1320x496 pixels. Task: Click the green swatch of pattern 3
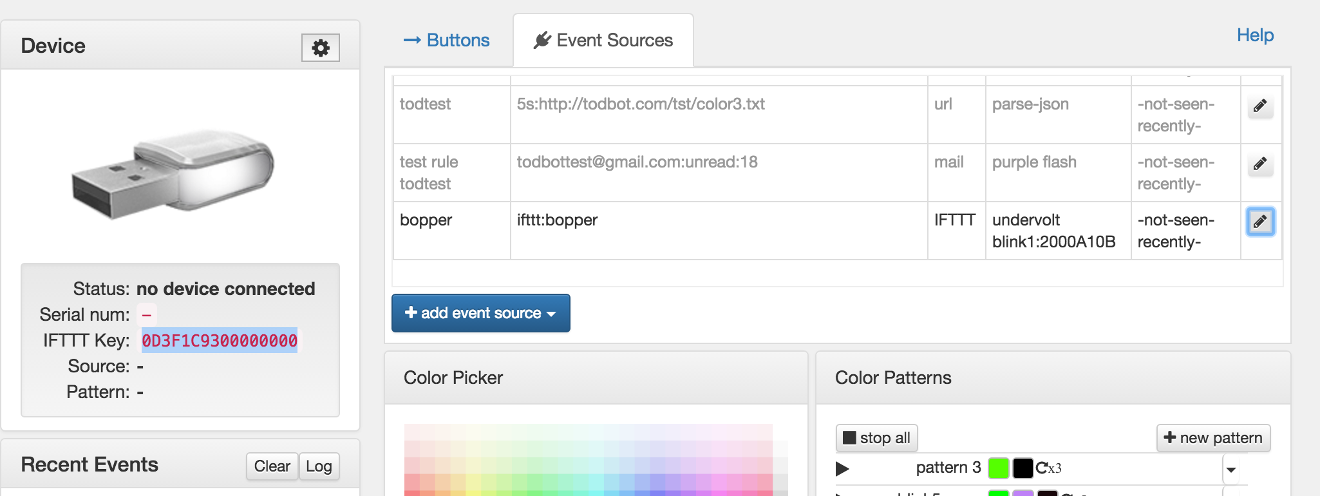click(998, 468)
